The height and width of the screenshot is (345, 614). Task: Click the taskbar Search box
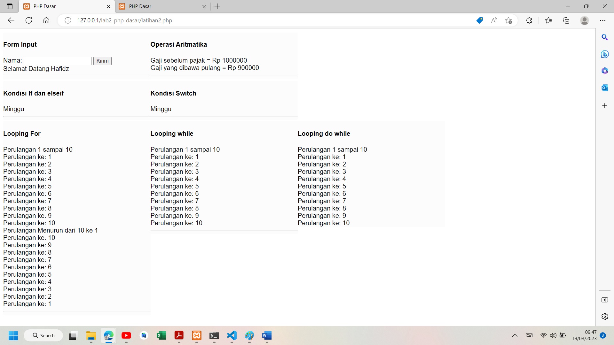(x=43, y=336)
